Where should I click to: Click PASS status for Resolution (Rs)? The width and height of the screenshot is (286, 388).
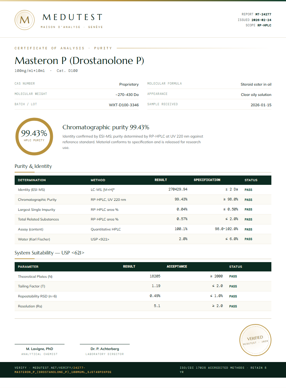233,306
